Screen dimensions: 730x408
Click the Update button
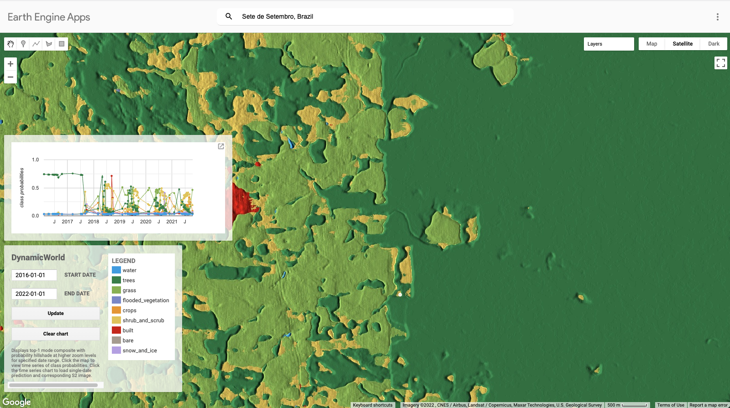point(56,313)
